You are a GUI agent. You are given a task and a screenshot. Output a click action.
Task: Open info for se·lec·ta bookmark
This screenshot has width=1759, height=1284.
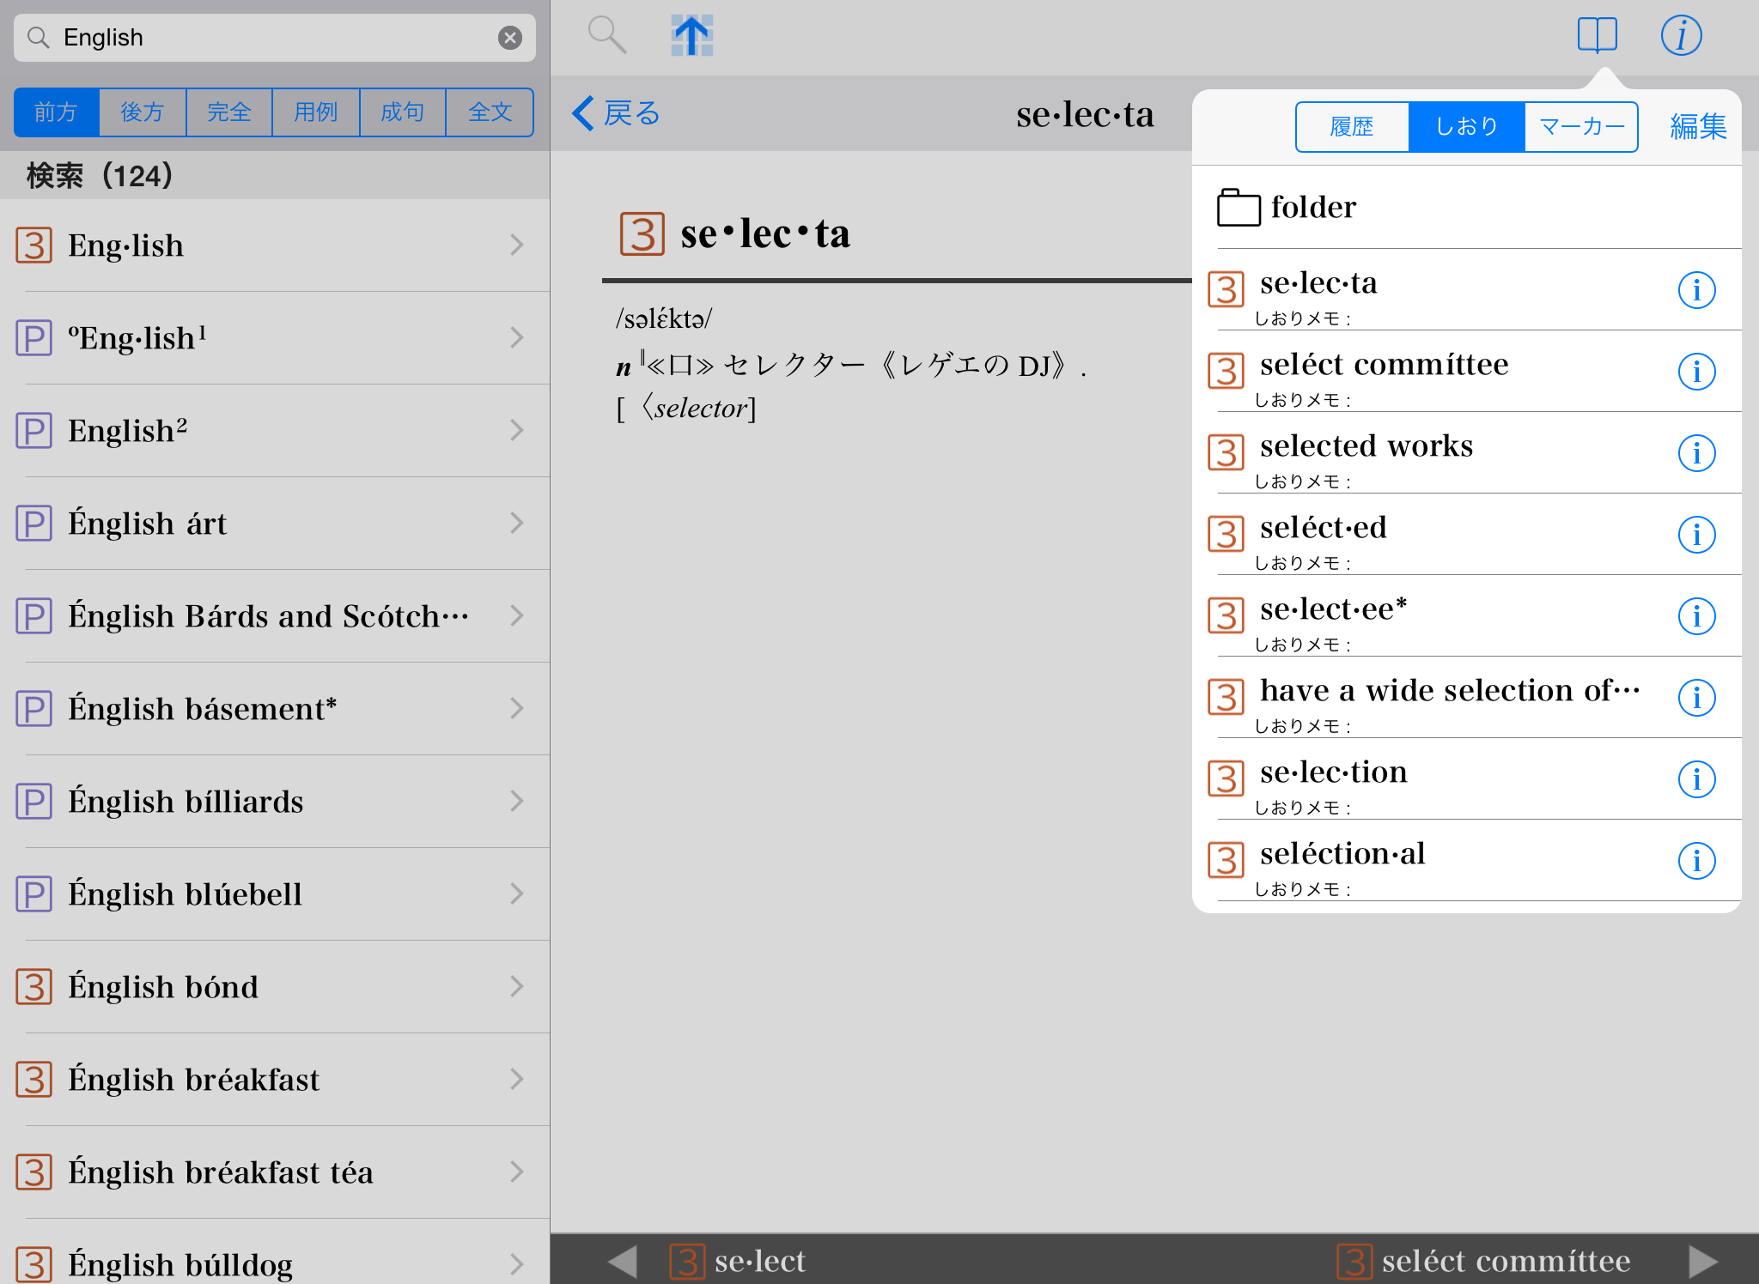(1696, 290)
